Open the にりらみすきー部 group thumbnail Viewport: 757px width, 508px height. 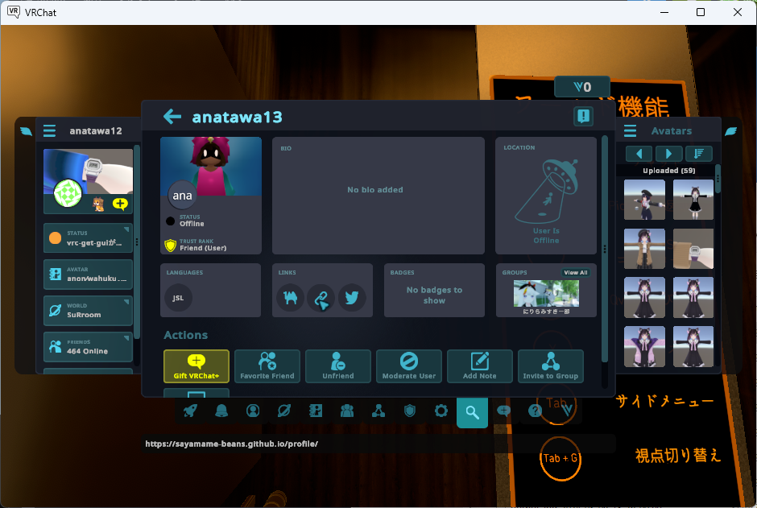546,293
